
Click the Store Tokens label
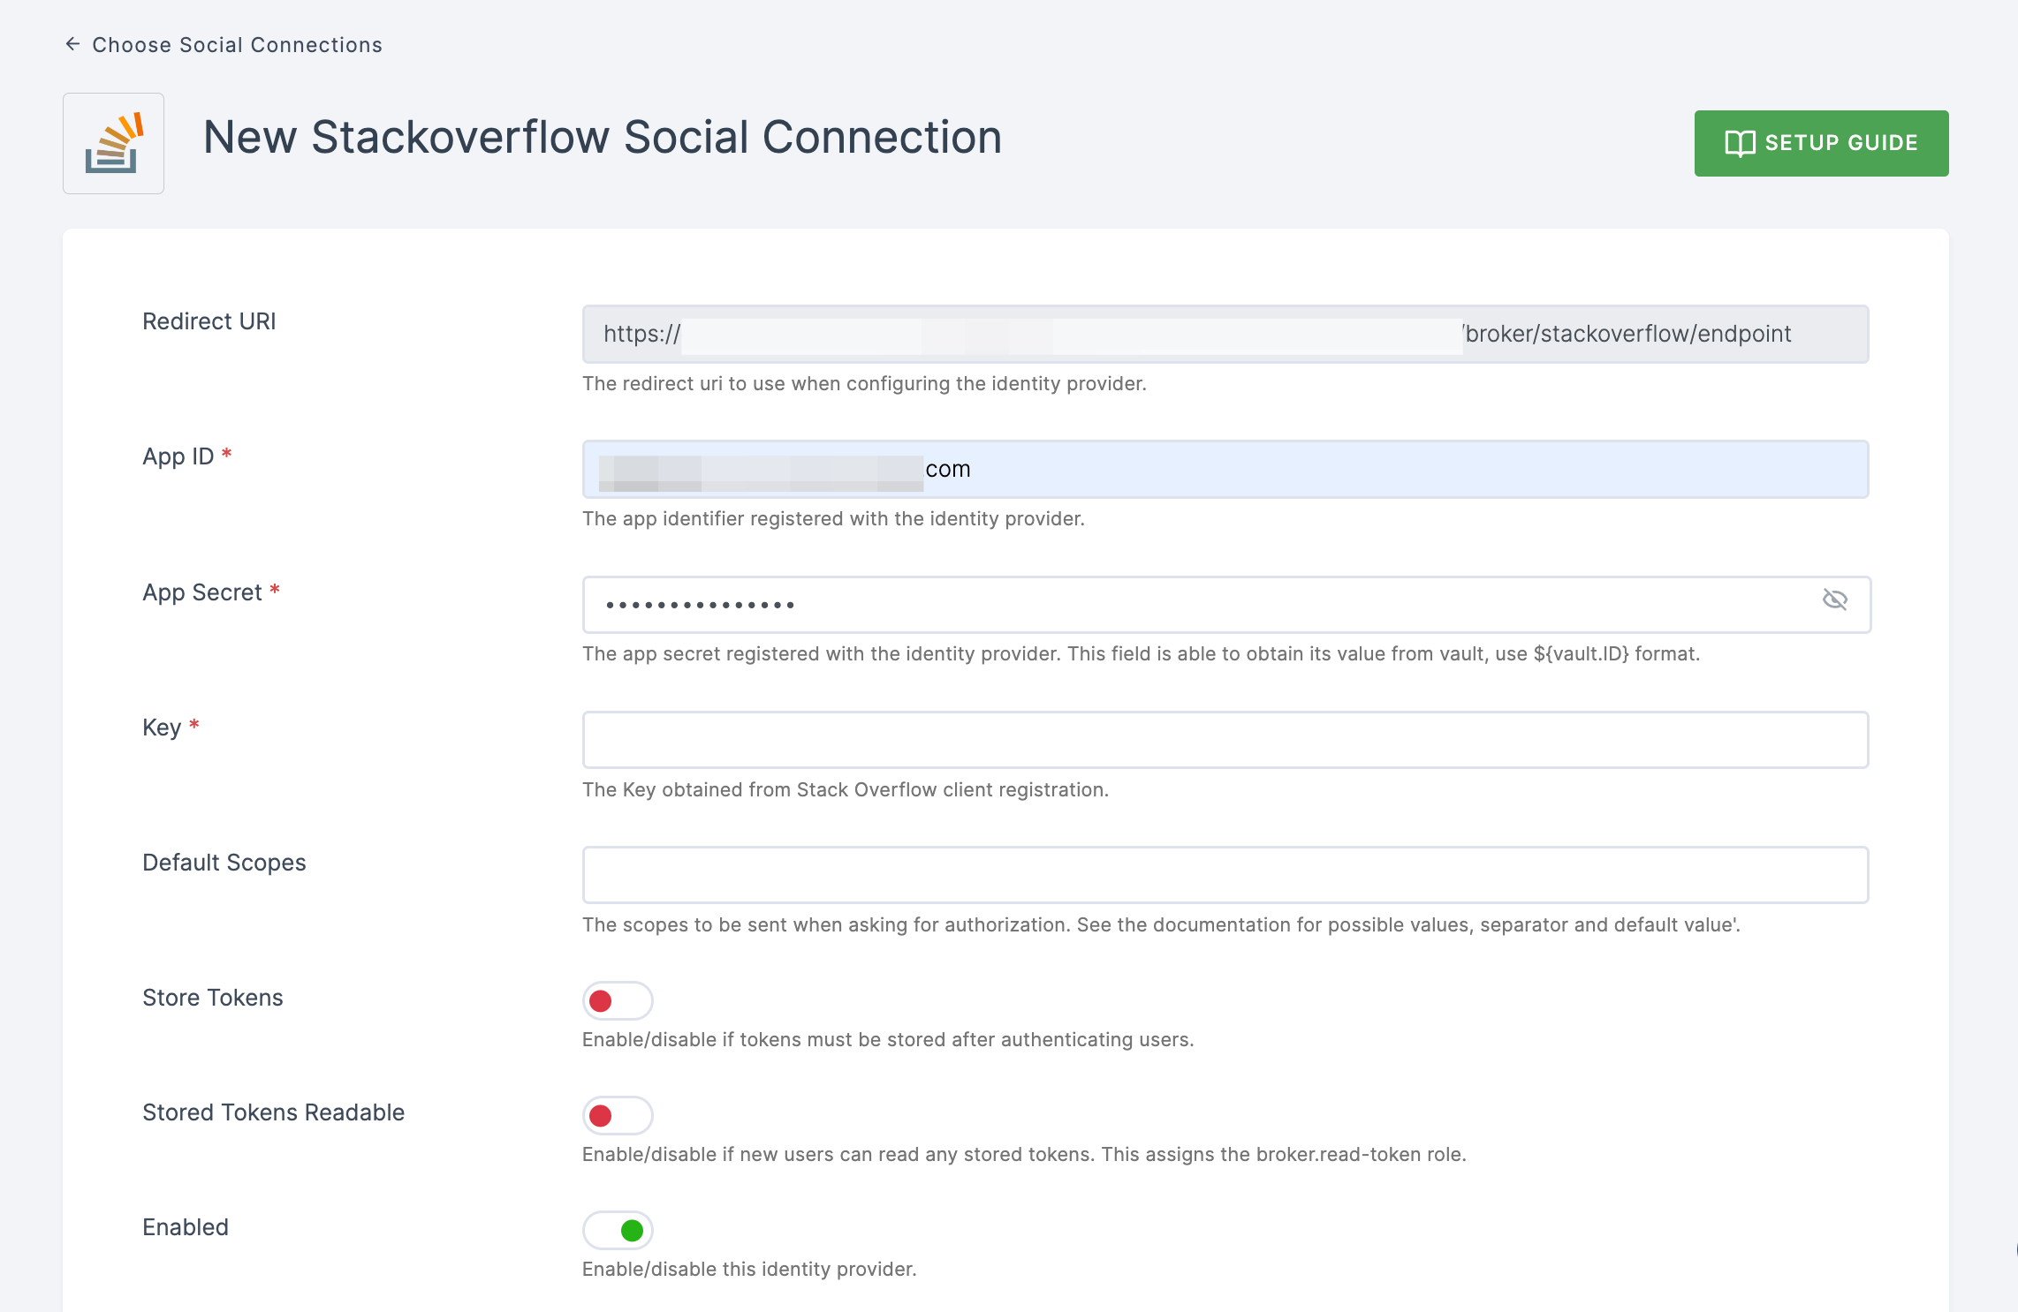[213, 998]
